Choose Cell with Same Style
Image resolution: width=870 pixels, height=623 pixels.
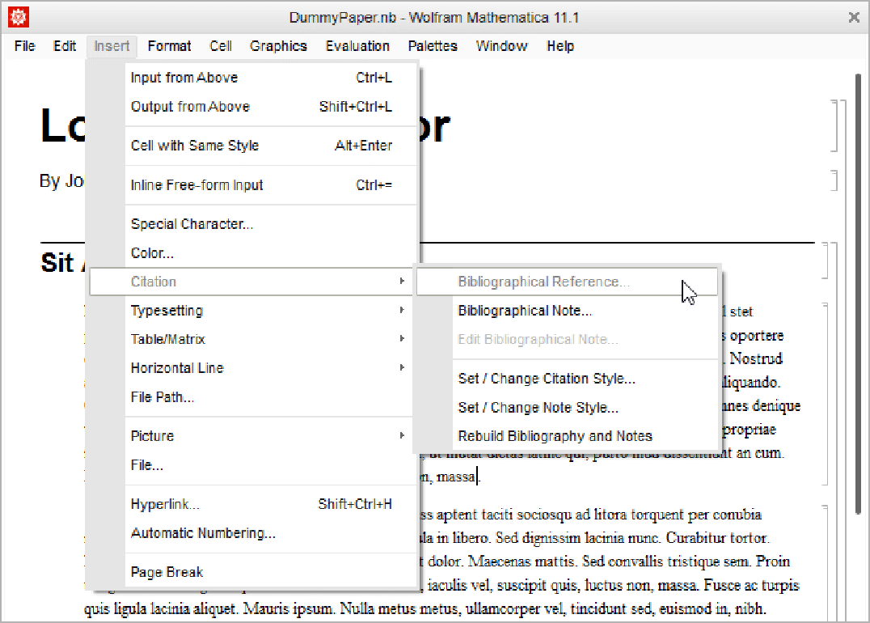point(195,146)
